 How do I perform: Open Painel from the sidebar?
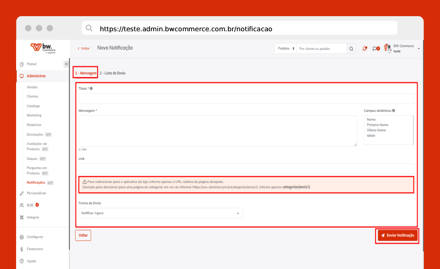click(x=32, y=64)
